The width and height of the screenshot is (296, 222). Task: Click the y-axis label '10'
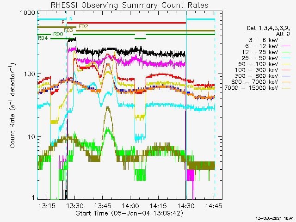[31, 137]
